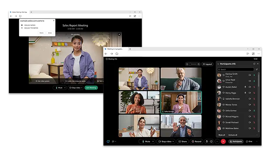Click the raise hand icon in control bar
Image resolution: width=271 pixels, height=152 pixels.
point(207,142)
